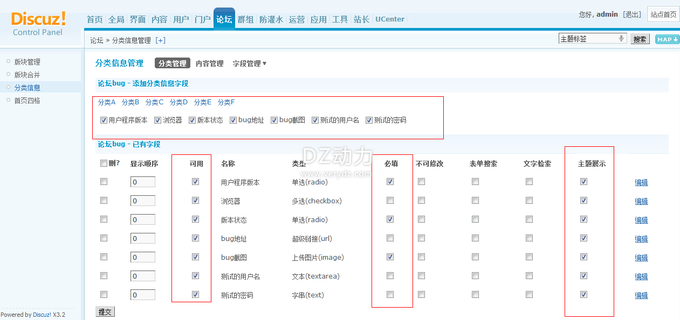Uncheck 主题展示 for the bug地址 row
Viewport: 680px width, 320px height.
[583, 238]
